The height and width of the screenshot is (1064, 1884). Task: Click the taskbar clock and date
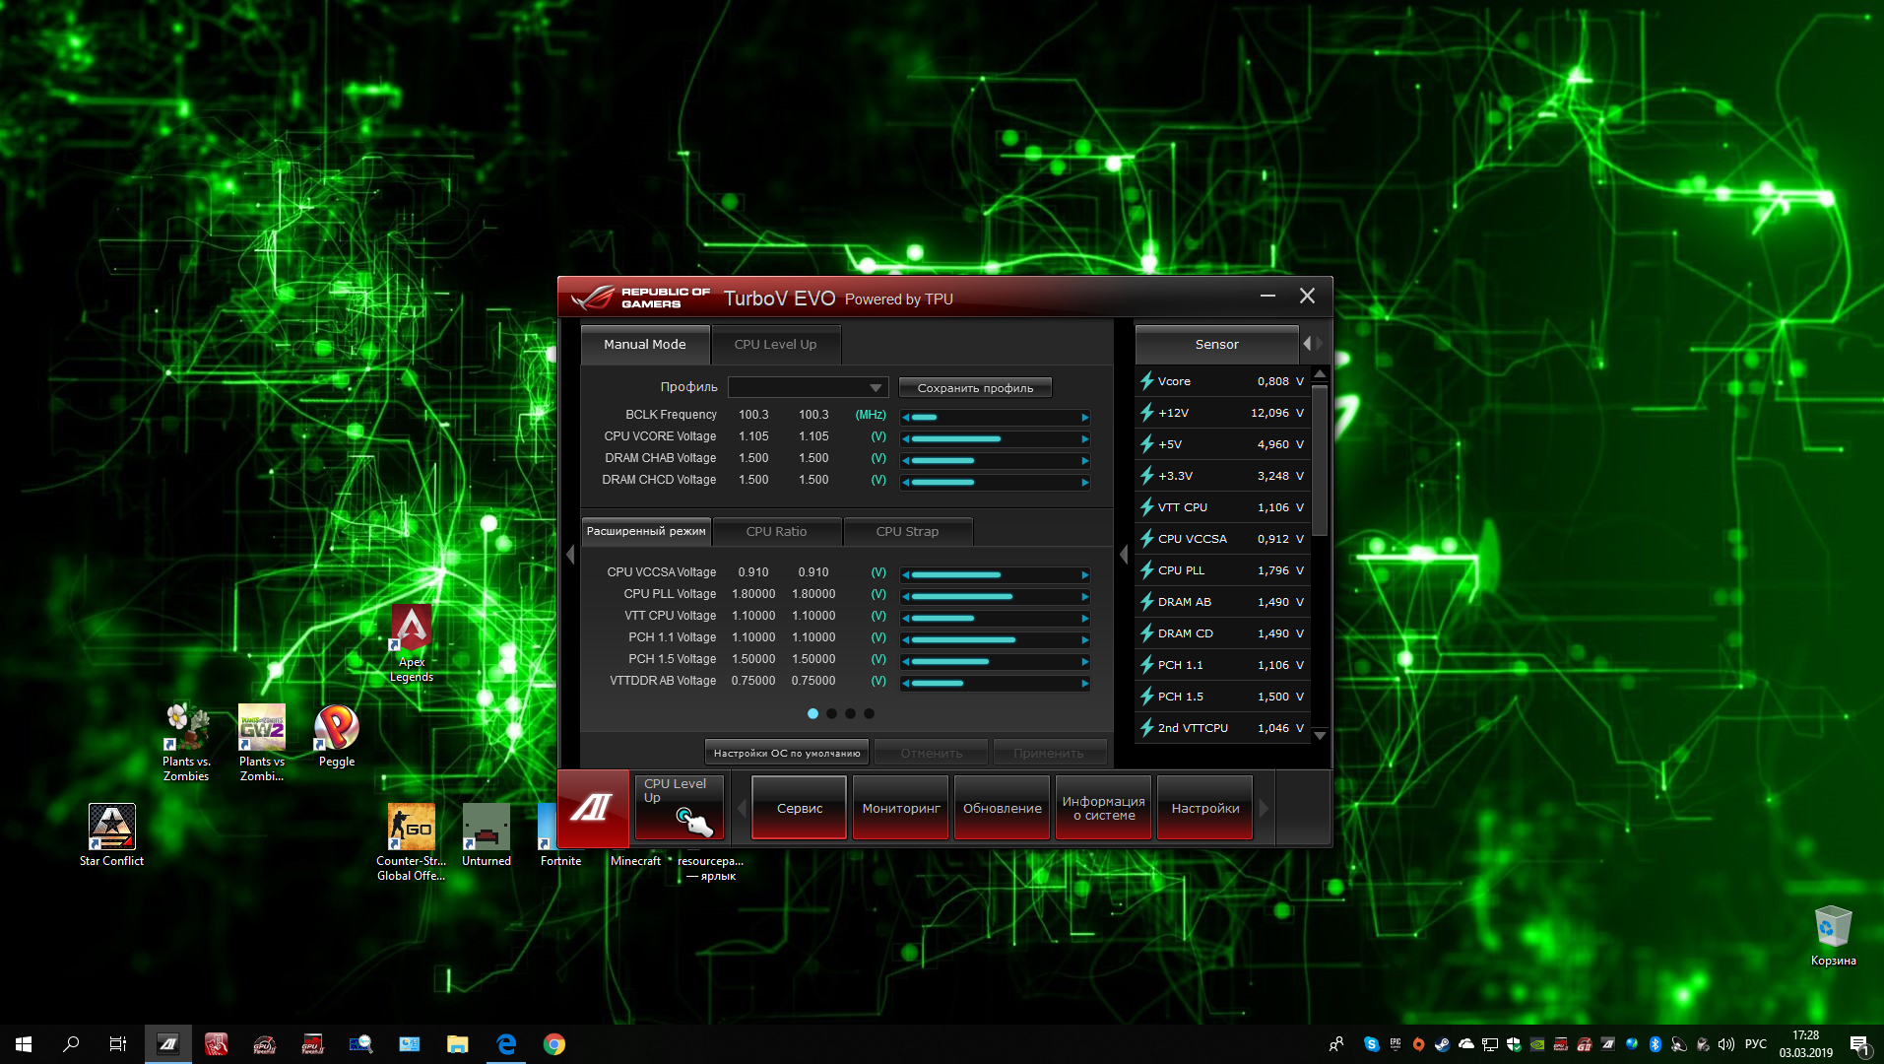point(1805,1044)
